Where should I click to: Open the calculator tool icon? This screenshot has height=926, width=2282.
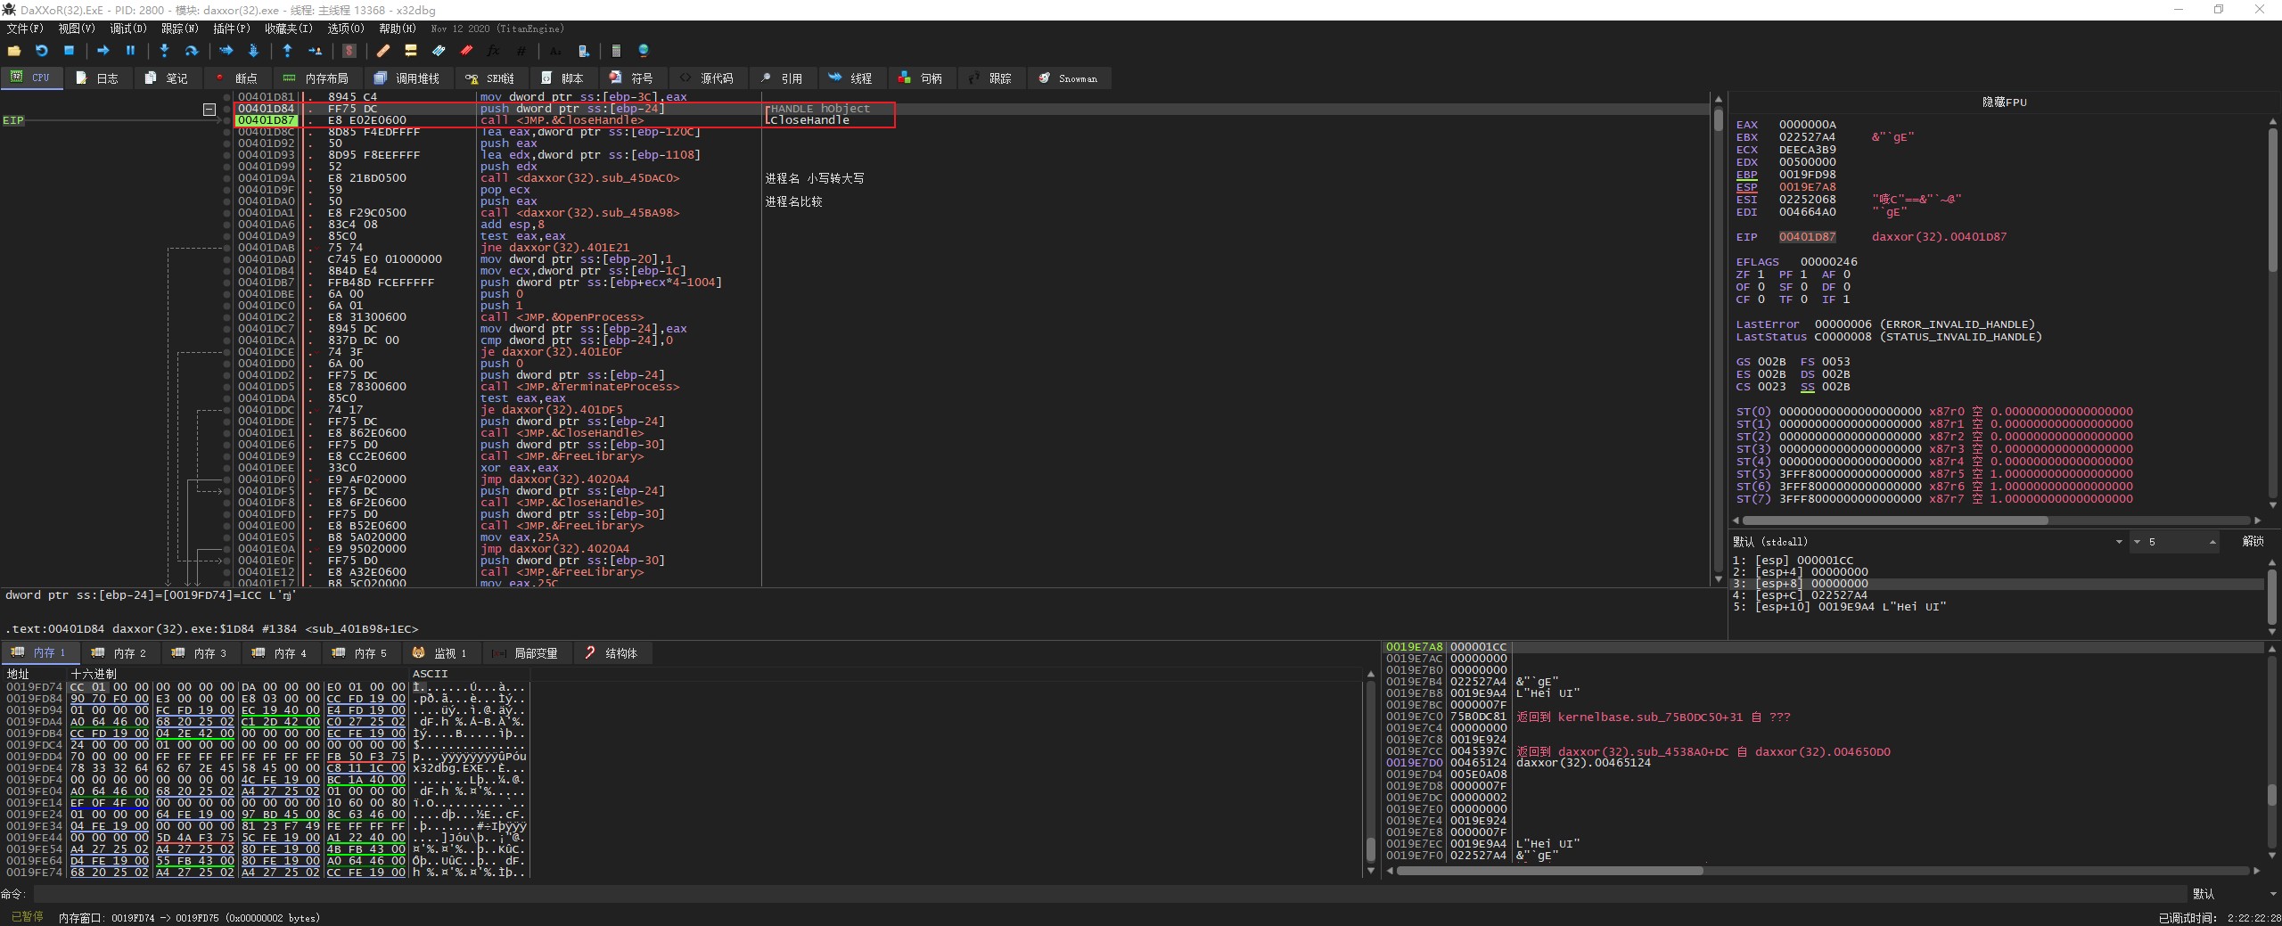pyautogui.click(x=615, y=51)
